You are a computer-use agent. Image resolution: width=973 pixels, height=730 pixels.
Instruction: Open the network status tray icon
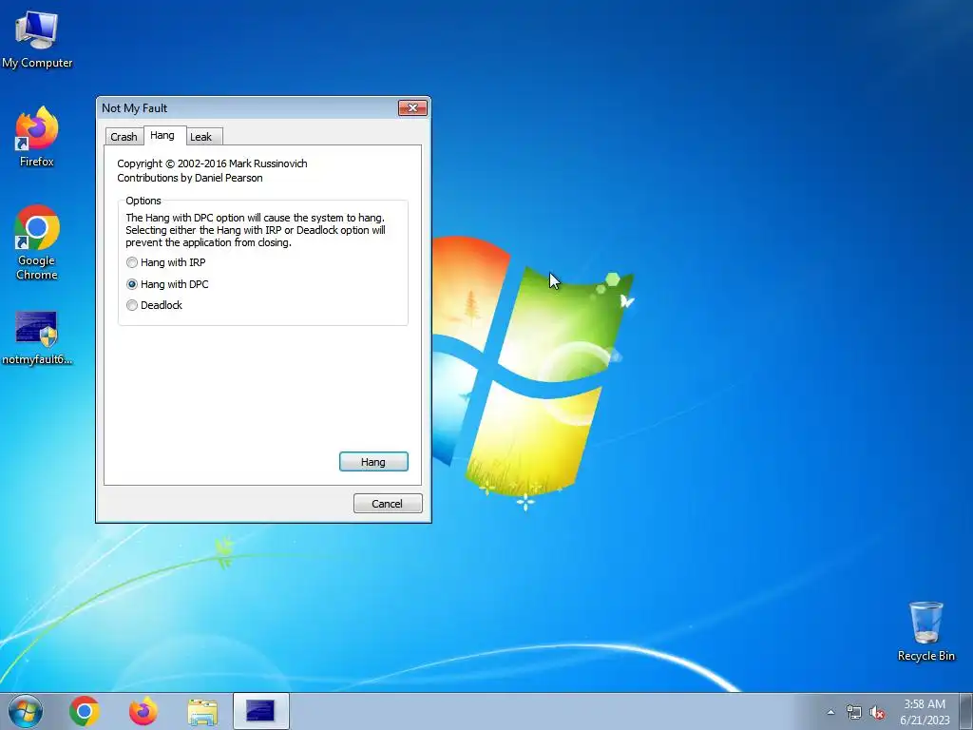854,712
